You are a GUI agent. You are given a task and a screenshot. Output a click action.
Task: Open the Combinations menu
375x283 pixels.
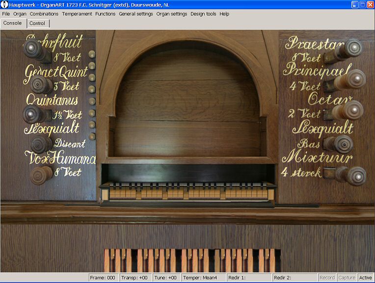[x=44, y=14]
